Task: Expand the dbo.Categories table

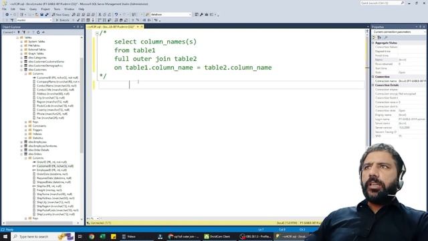Action: 21,58
